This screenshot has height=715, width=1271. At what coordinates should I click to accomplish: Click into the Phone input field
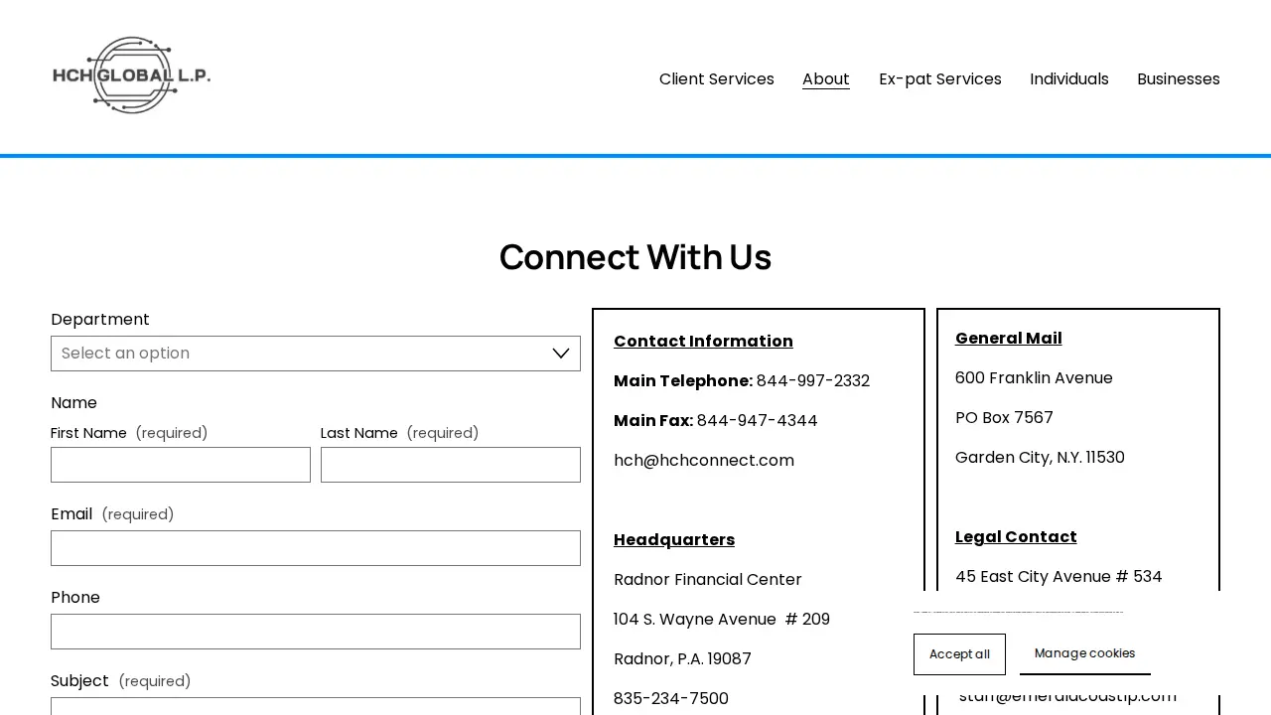[316, 632]
